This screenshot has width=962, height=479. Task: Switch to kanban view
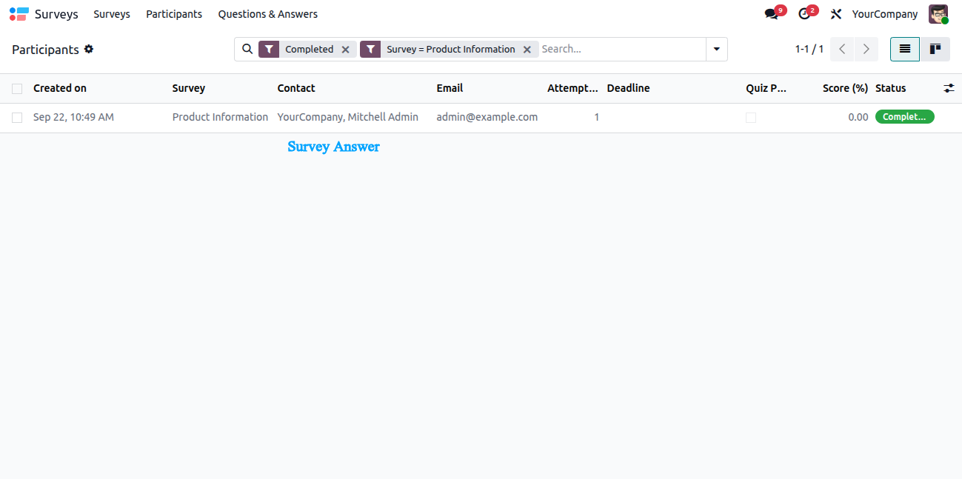tap(935, 49)
